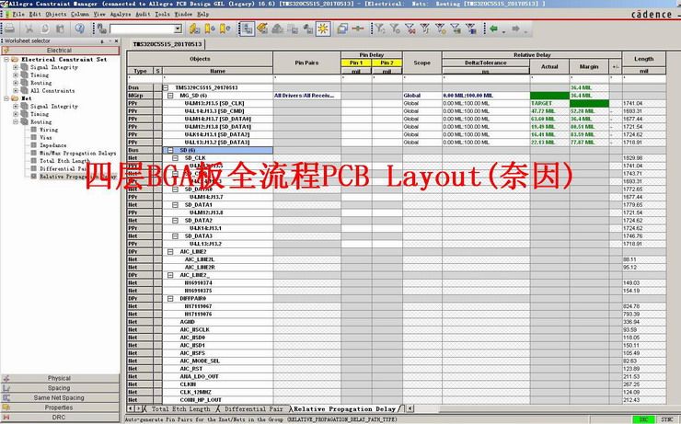Open the Objects menu
Viewport: 681px width, 424px height.
pos(56,15)
